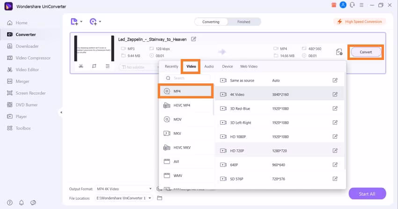The image size is (398, 209).
Task: Choose AVI format
Action: pyautogui.click(x=186, y=162)
